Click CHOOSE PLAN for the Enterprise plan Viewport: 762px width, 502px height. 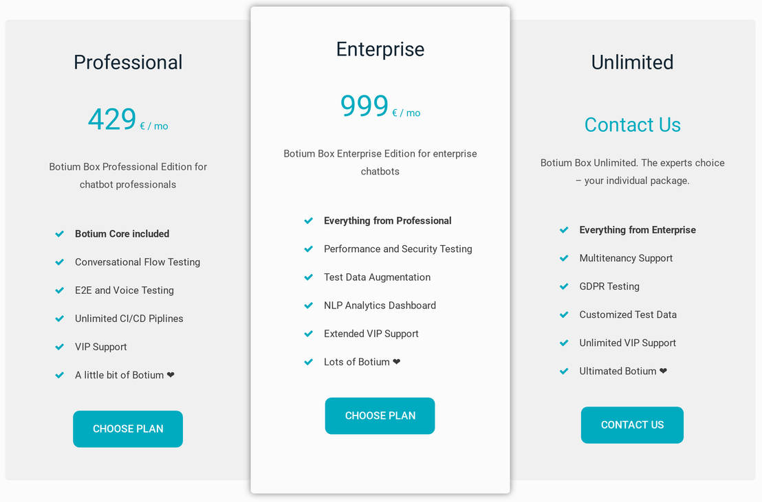(x=380, y=415)
